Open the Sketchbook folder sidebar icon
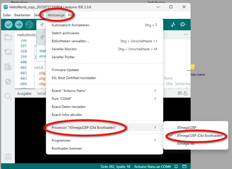The width and height of the screenshot is (232, 169). (x=8, y=37)
